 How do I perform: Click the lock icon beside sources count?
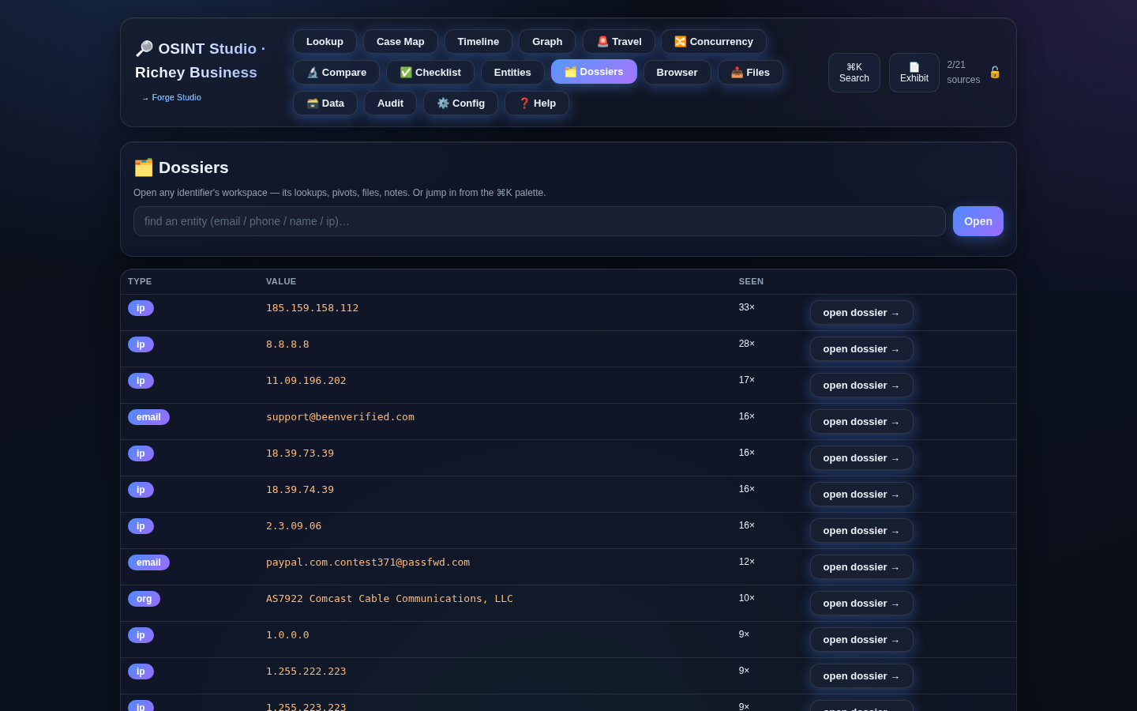click(995, 72)
